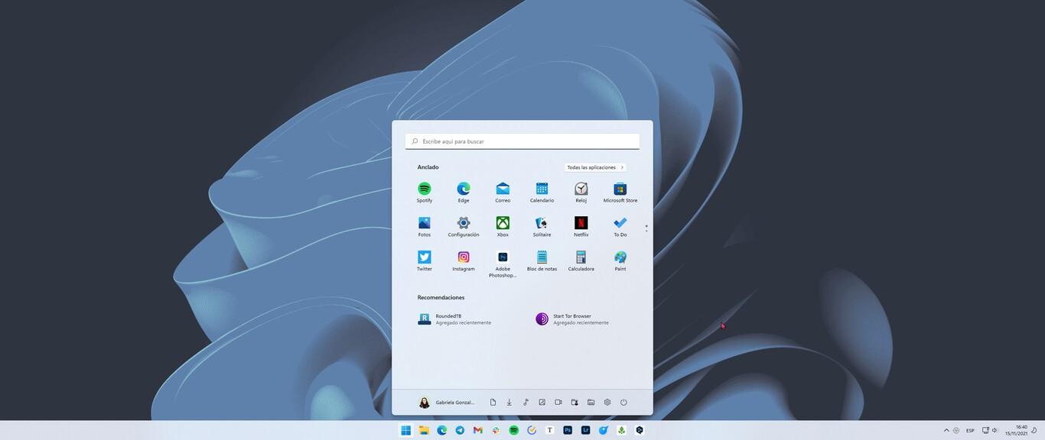Click the search field 'Escribe aquí para buscar'
The image size is (1045, 440).
[x=522, y=141]
